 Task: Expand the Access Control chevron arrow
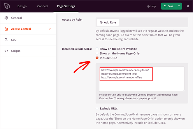pyautogui.click(x=50, y=29)
